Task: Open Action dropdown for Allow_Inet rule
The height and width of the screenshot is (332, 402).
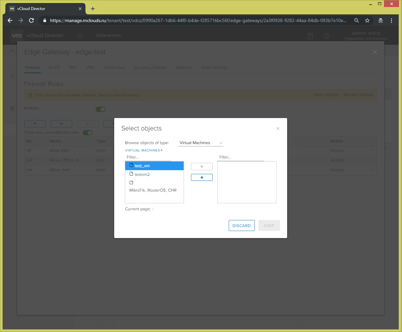Action: tap(373, 170)
